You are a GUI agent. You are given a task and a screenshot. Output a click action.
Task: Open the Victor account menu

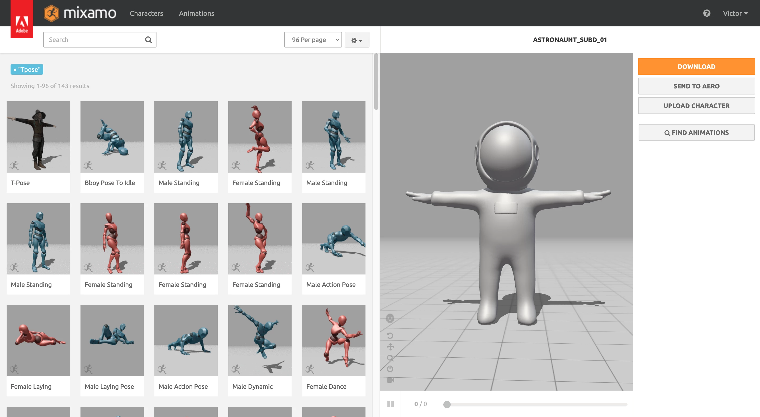point(735,13)
